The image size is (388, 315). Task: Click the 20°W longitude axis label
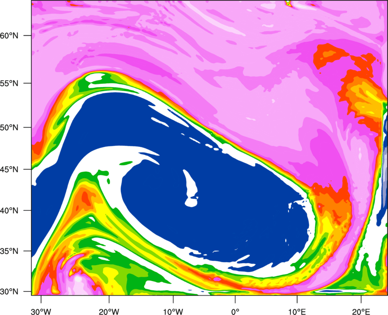click(109, 312)
